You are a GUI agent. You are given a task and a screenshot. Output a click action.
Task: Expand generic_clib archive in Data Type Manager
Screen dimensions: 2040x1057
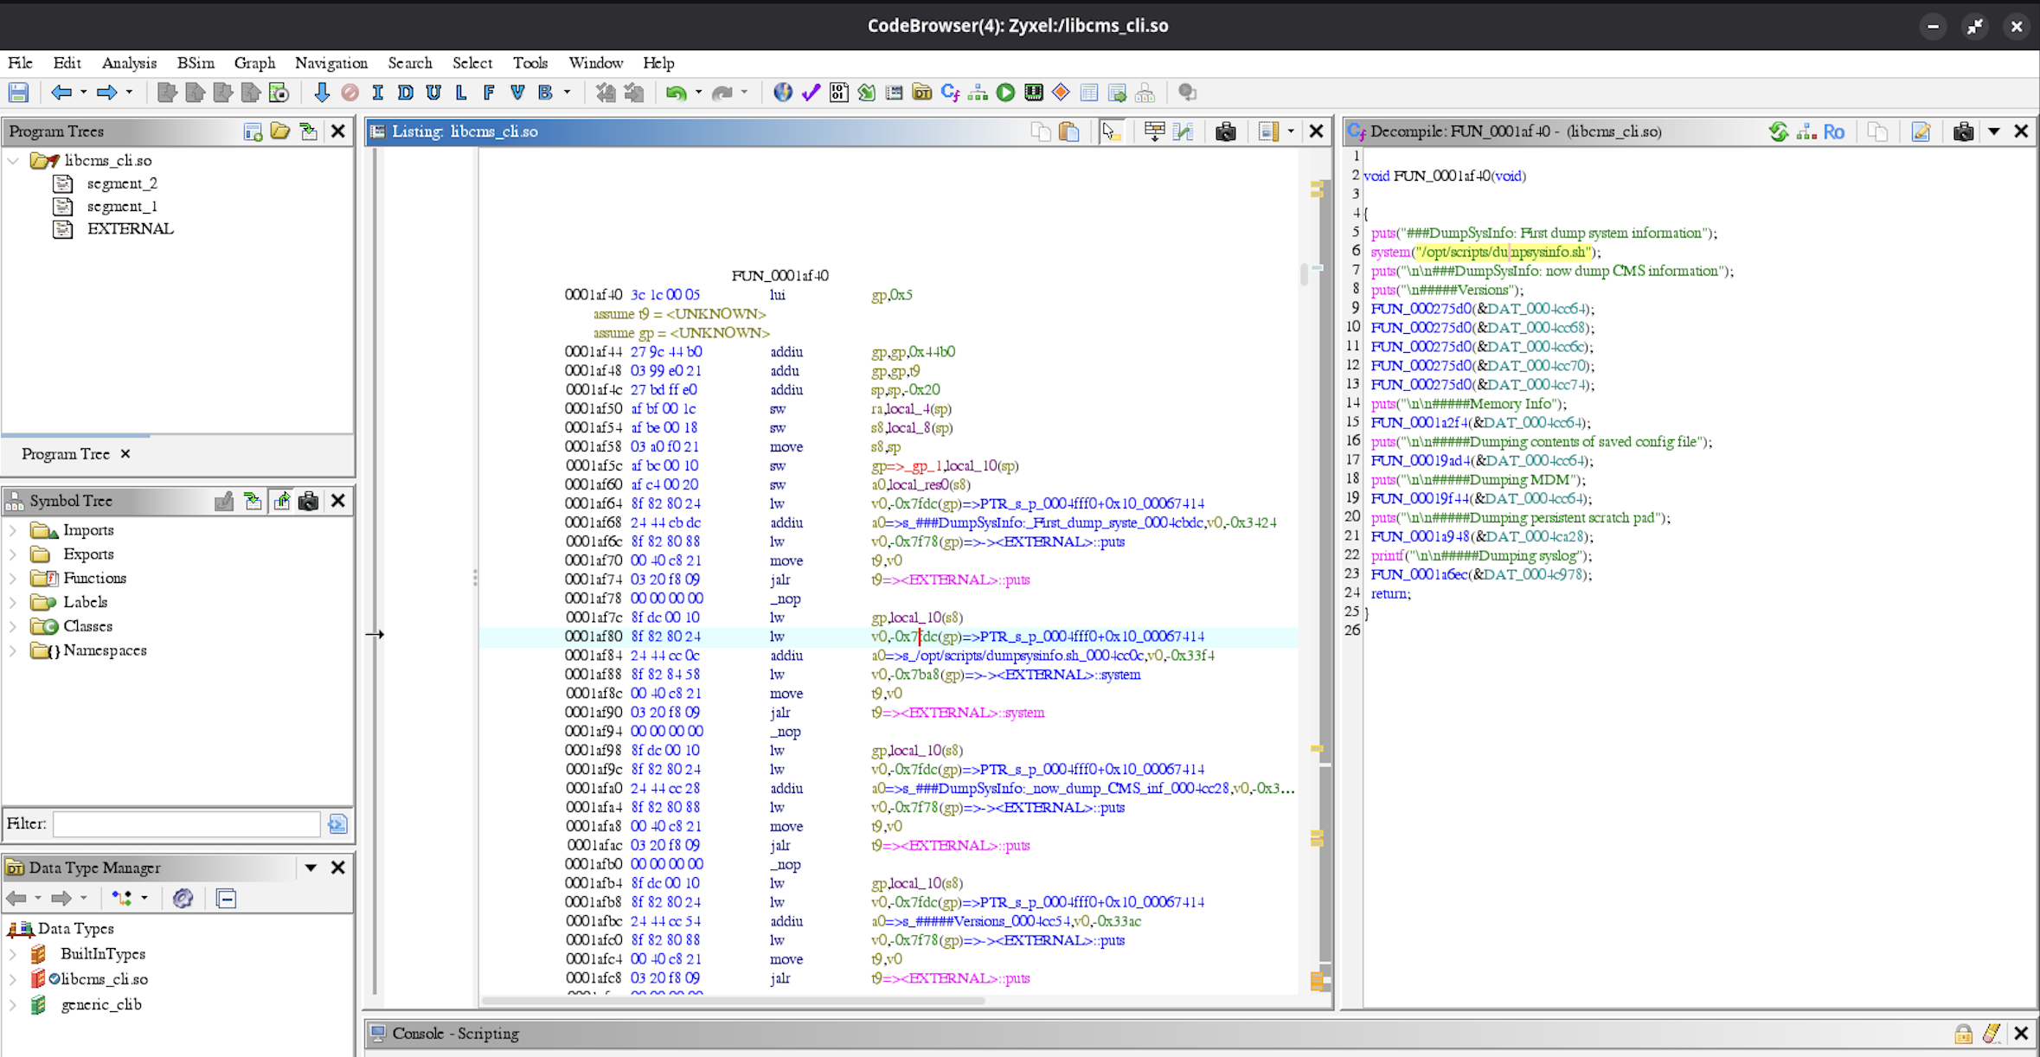coord(13,1004)
